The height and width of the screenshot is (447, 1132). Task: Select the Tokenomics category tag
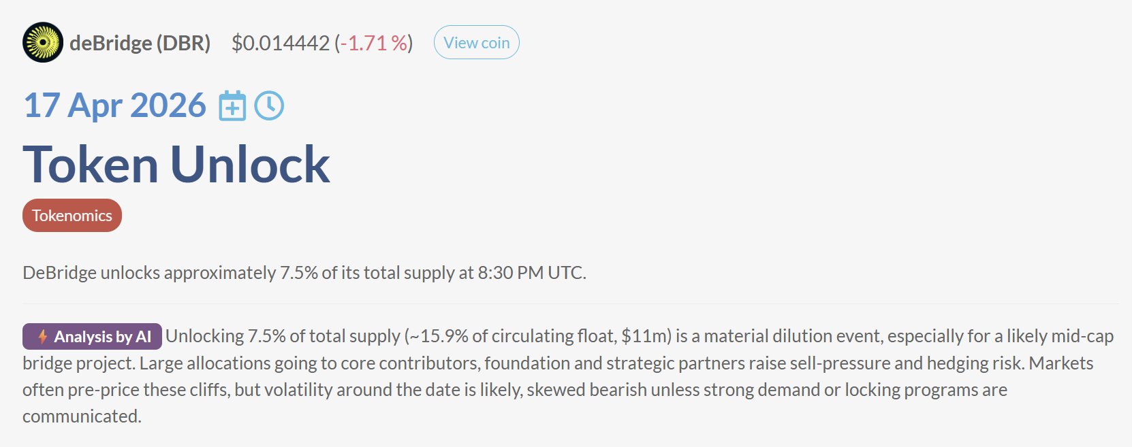[72, 216]
